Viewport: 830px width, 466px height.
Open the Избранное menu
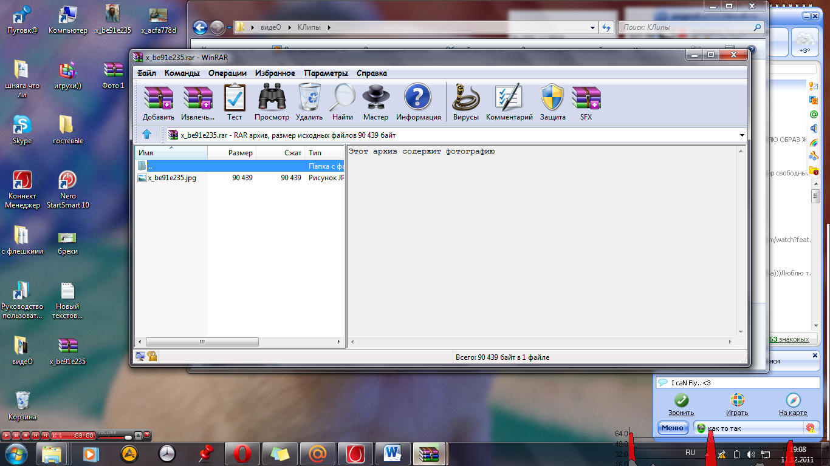275,73
